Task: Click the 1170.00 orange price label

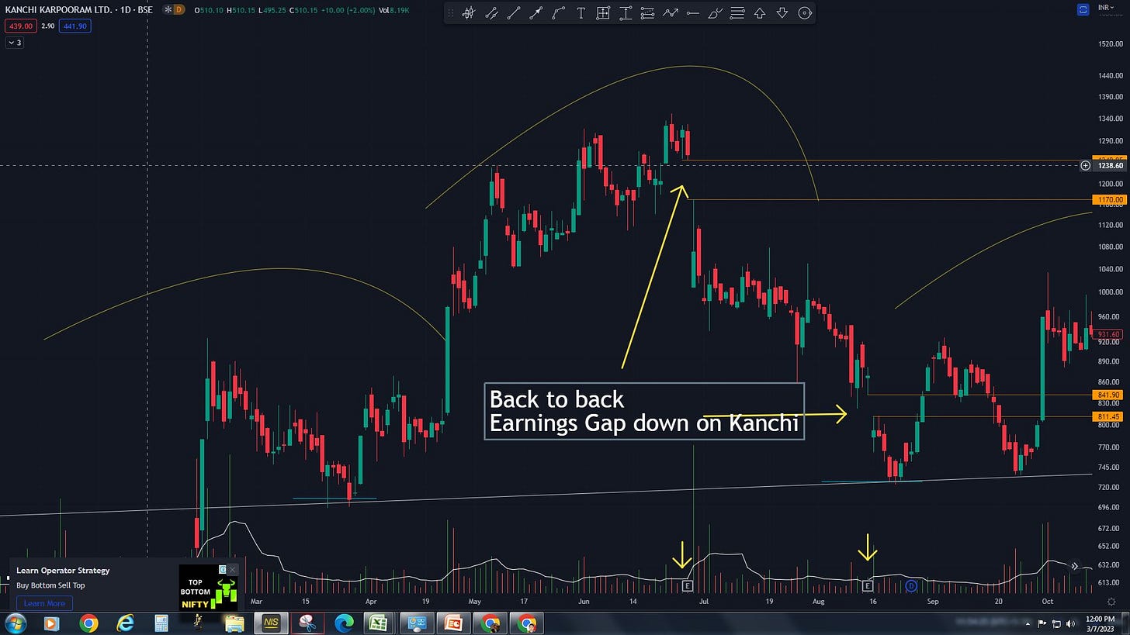Action: [1111, 200]
